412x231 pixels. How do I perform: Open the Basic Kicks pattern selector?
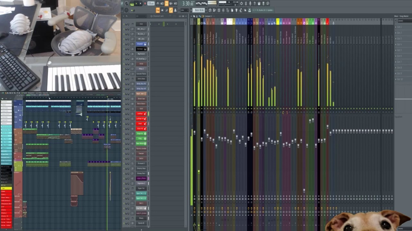[199, 10]
